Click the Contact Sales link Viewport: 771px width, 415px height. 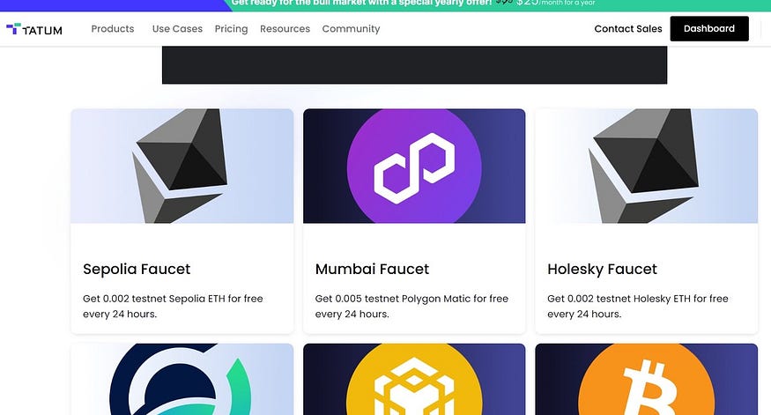click(628, 28)
